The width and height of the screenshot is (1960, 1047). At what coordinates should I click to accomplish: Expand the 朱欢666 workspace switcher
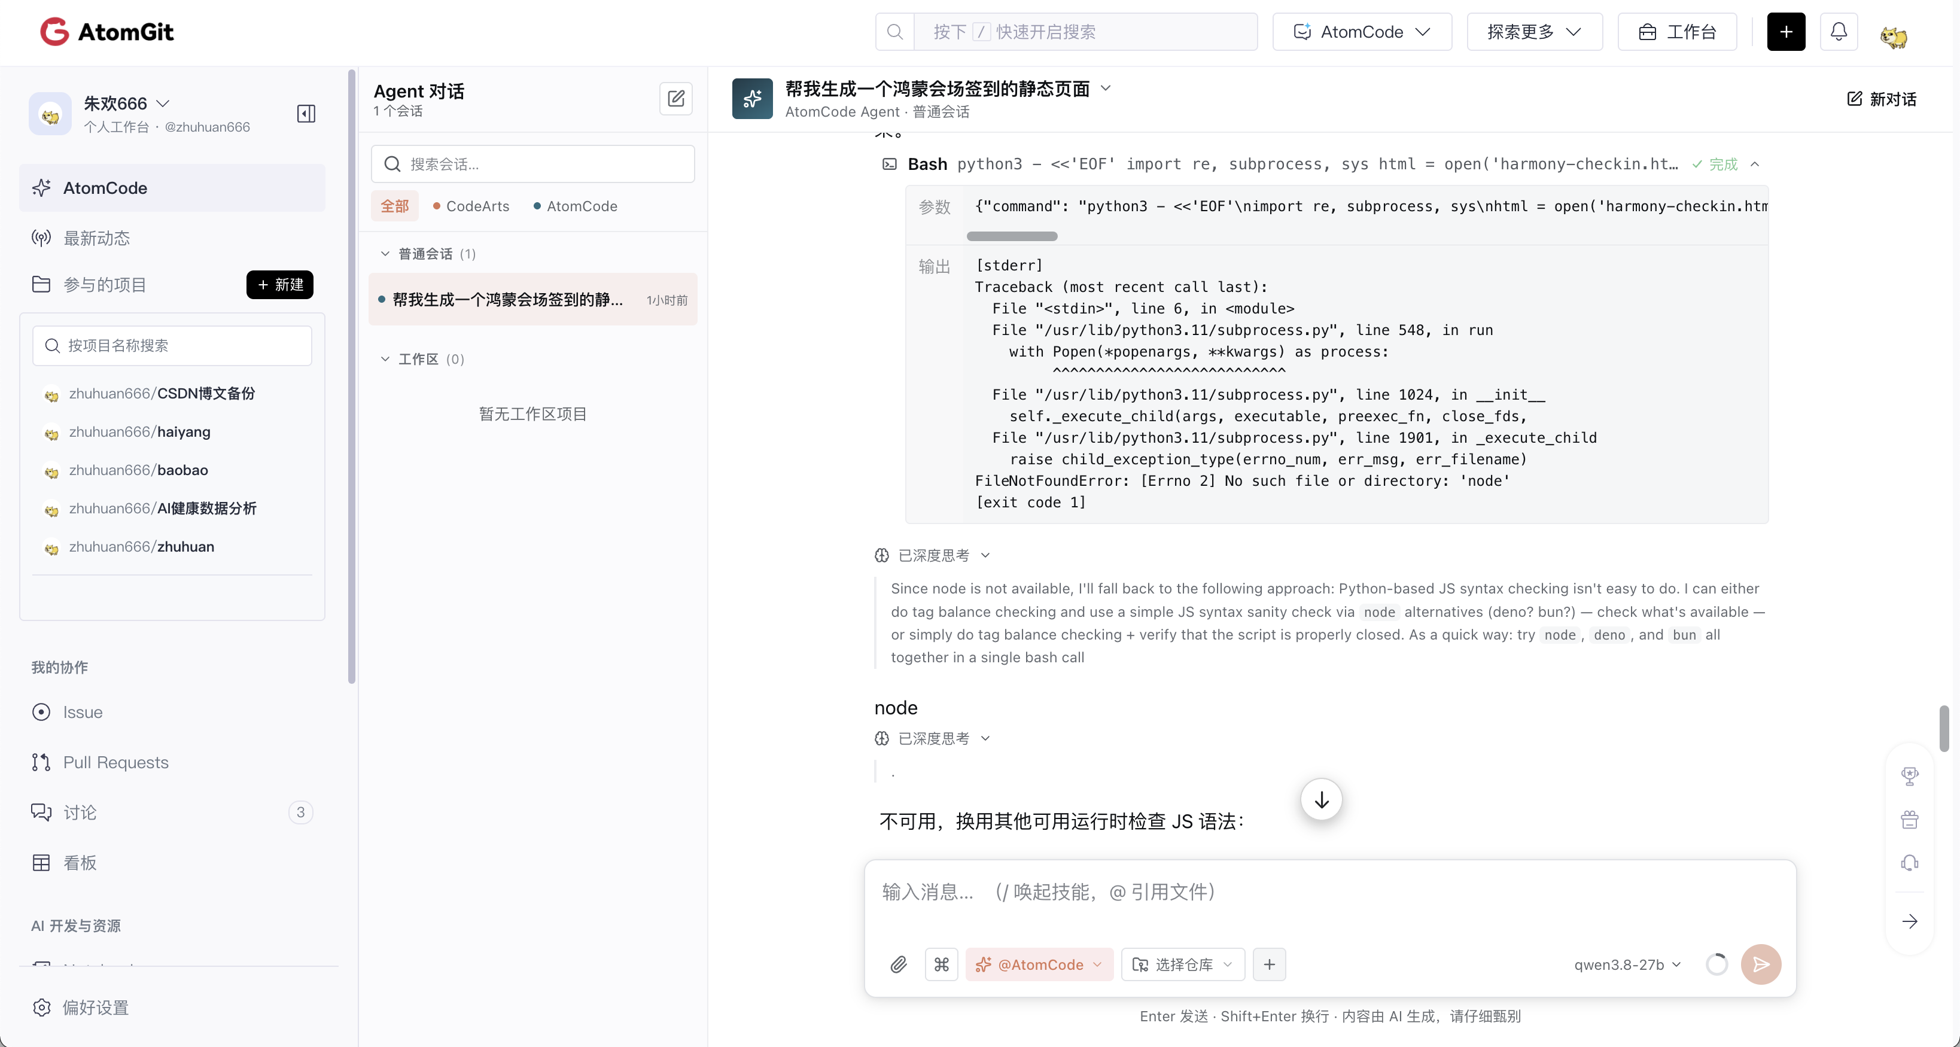coord(126,104)
